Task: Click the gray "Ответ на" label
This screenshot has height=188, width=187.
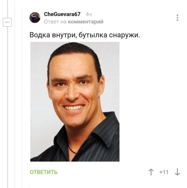Action: tap(55, 22)
